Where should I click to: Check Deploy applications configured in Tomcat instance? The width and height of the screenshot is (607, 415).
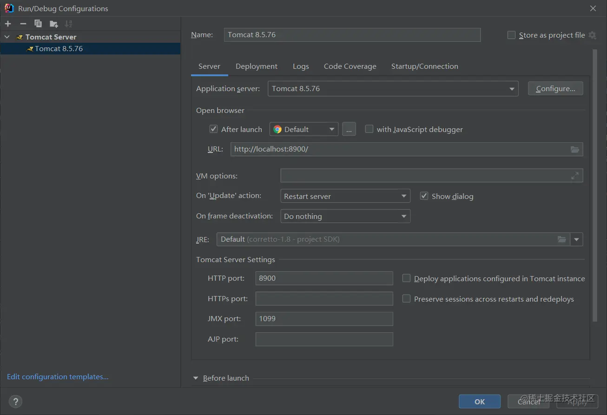pos(406,278)
